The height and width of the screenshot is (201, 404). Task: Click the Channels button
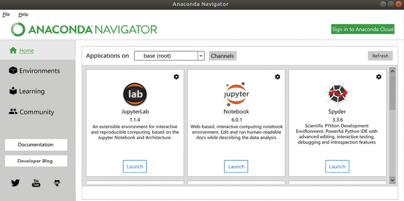[223, 56]
